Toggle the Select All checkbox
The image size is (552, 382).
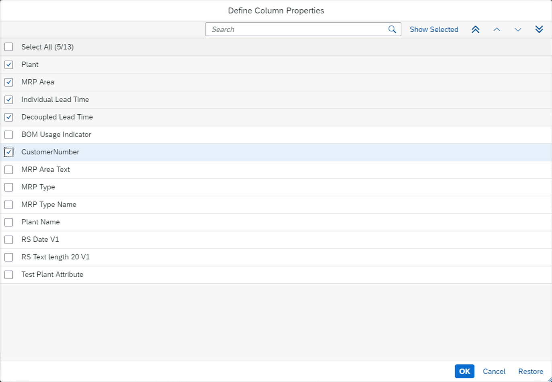point(8,47)
